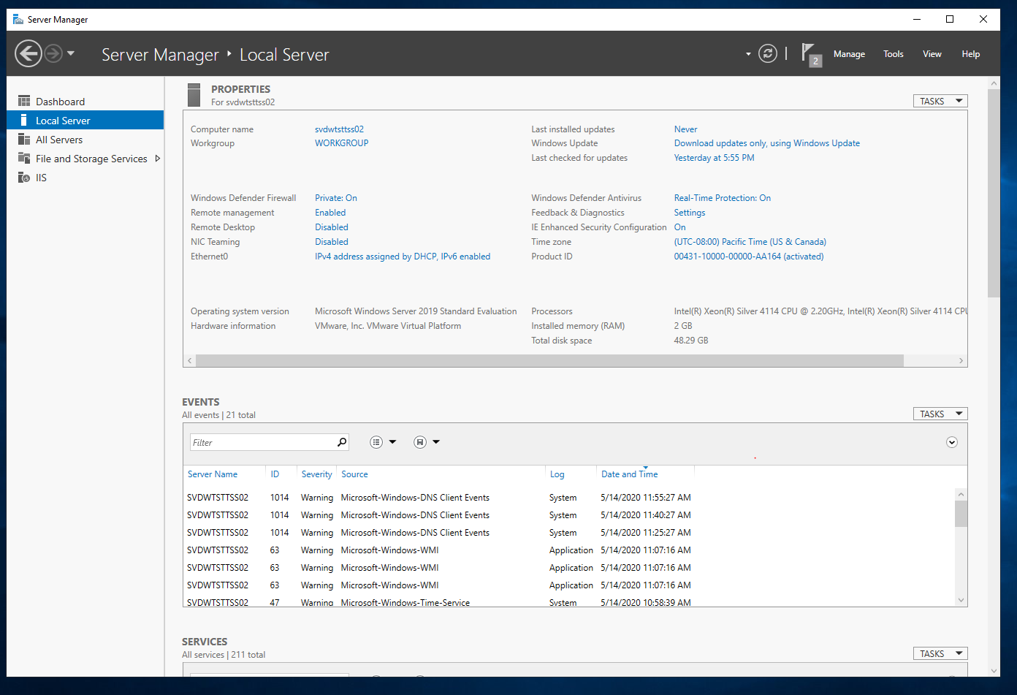Go back with the back arrow button
1017x695 pixels.
[x=28, y=53]
